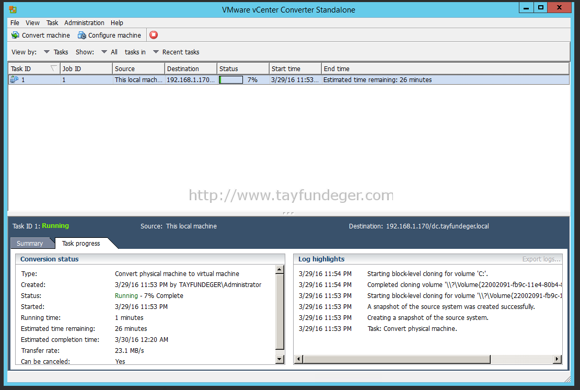Click log entry 'A snapshot of the source system was created'

click(x=451, y=306)
